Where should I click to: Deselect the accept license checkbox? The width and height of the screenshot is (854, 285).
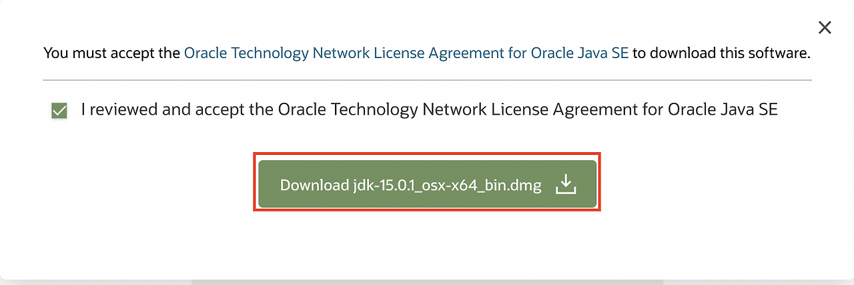coord(59,111)
